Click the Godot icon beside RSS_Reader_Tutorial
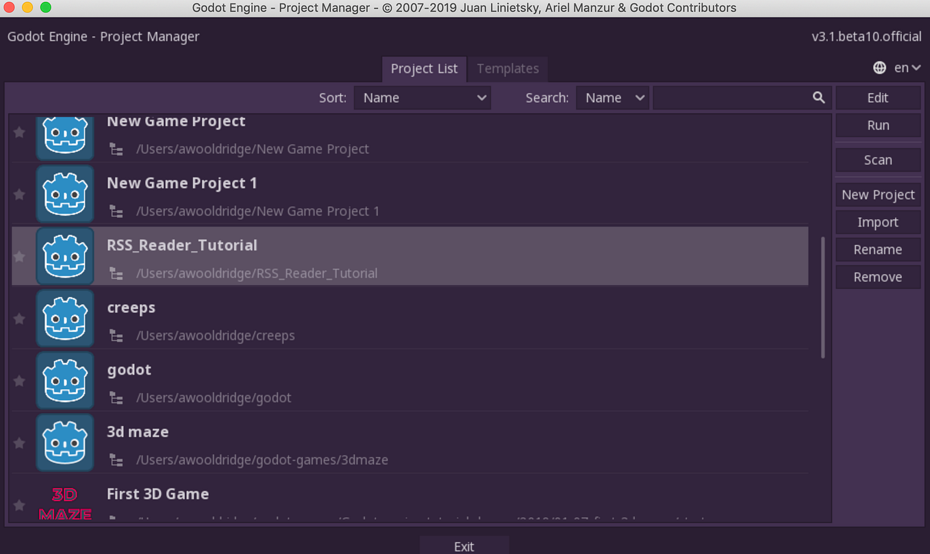The height and width of the screenshot is (554, 930). [x=65, y=256]
